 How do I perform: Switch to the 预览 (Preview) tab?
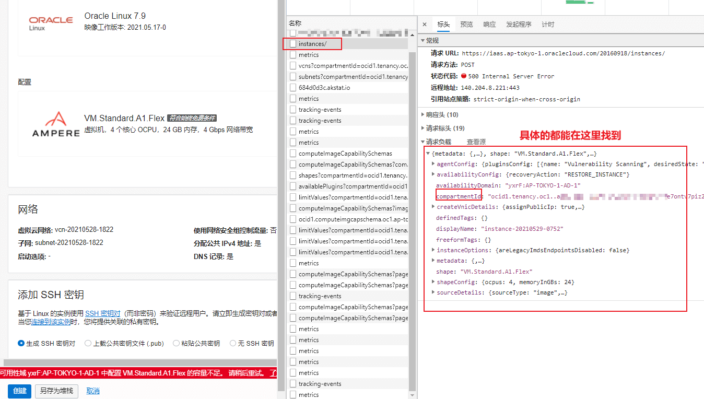point(466,24)
